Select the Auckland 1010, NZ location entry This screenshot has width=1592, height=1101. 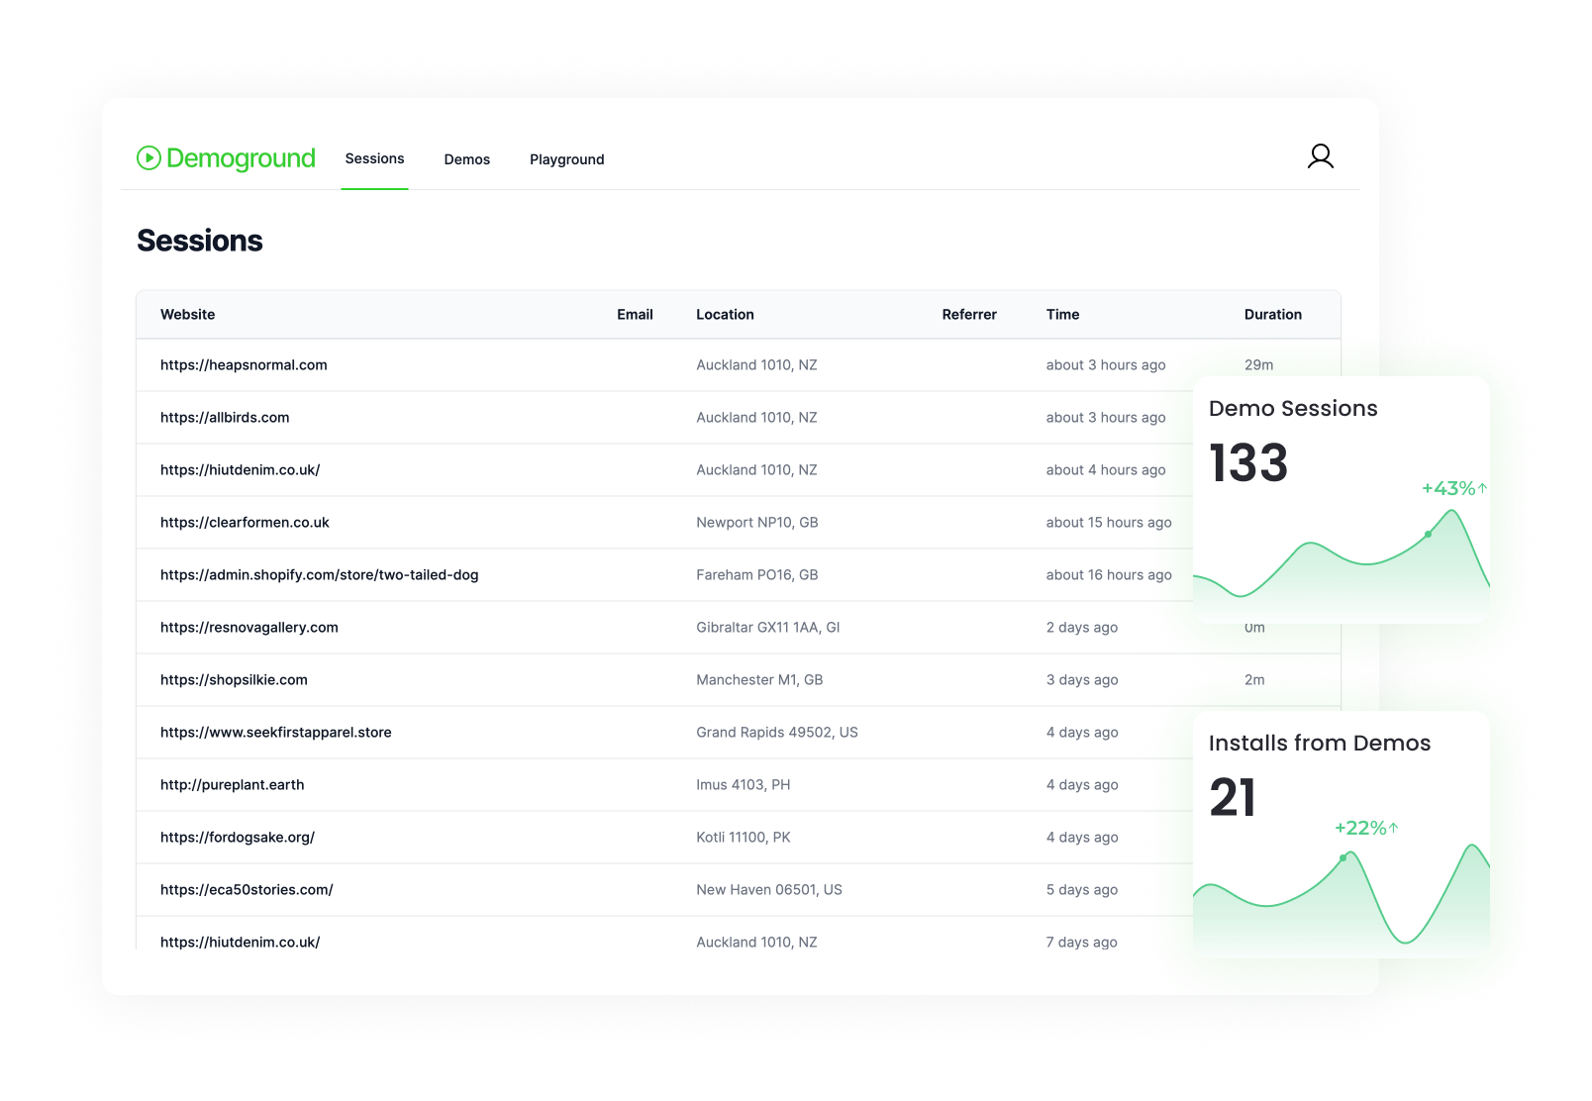[x=757, y=364]
